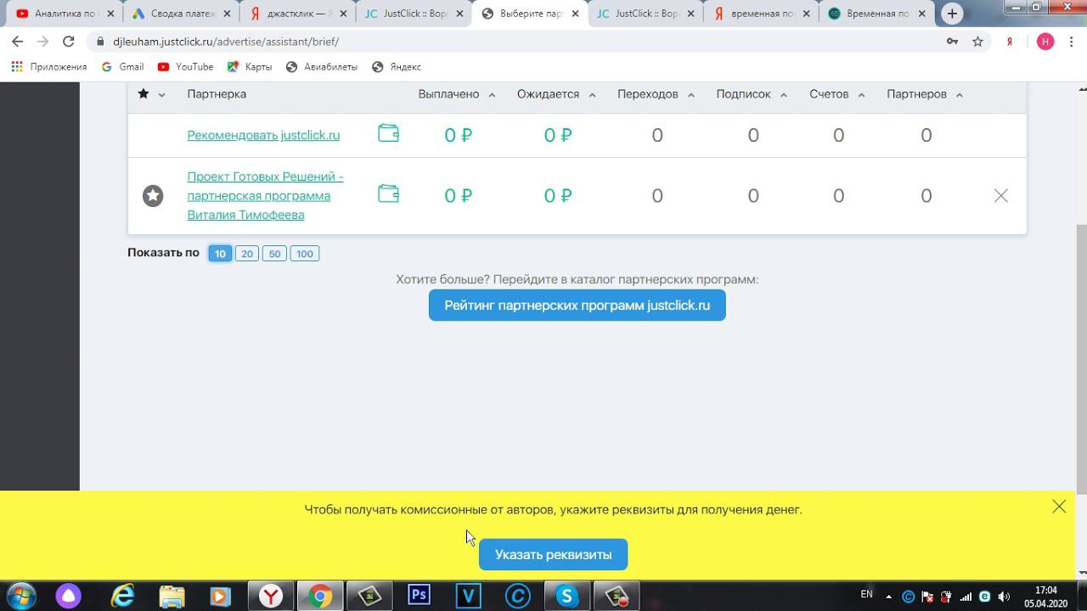This screenshot has width=1087, height=611.
Task: Show 10 rows per page
Action: (220, 253)
